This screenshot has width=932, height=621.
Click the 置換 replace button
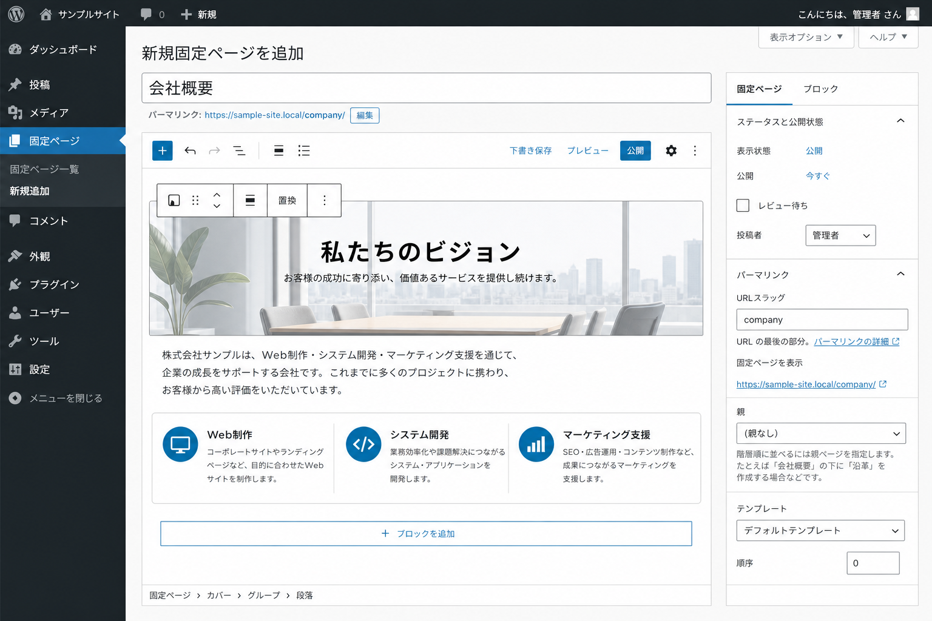tap(287, 200)
